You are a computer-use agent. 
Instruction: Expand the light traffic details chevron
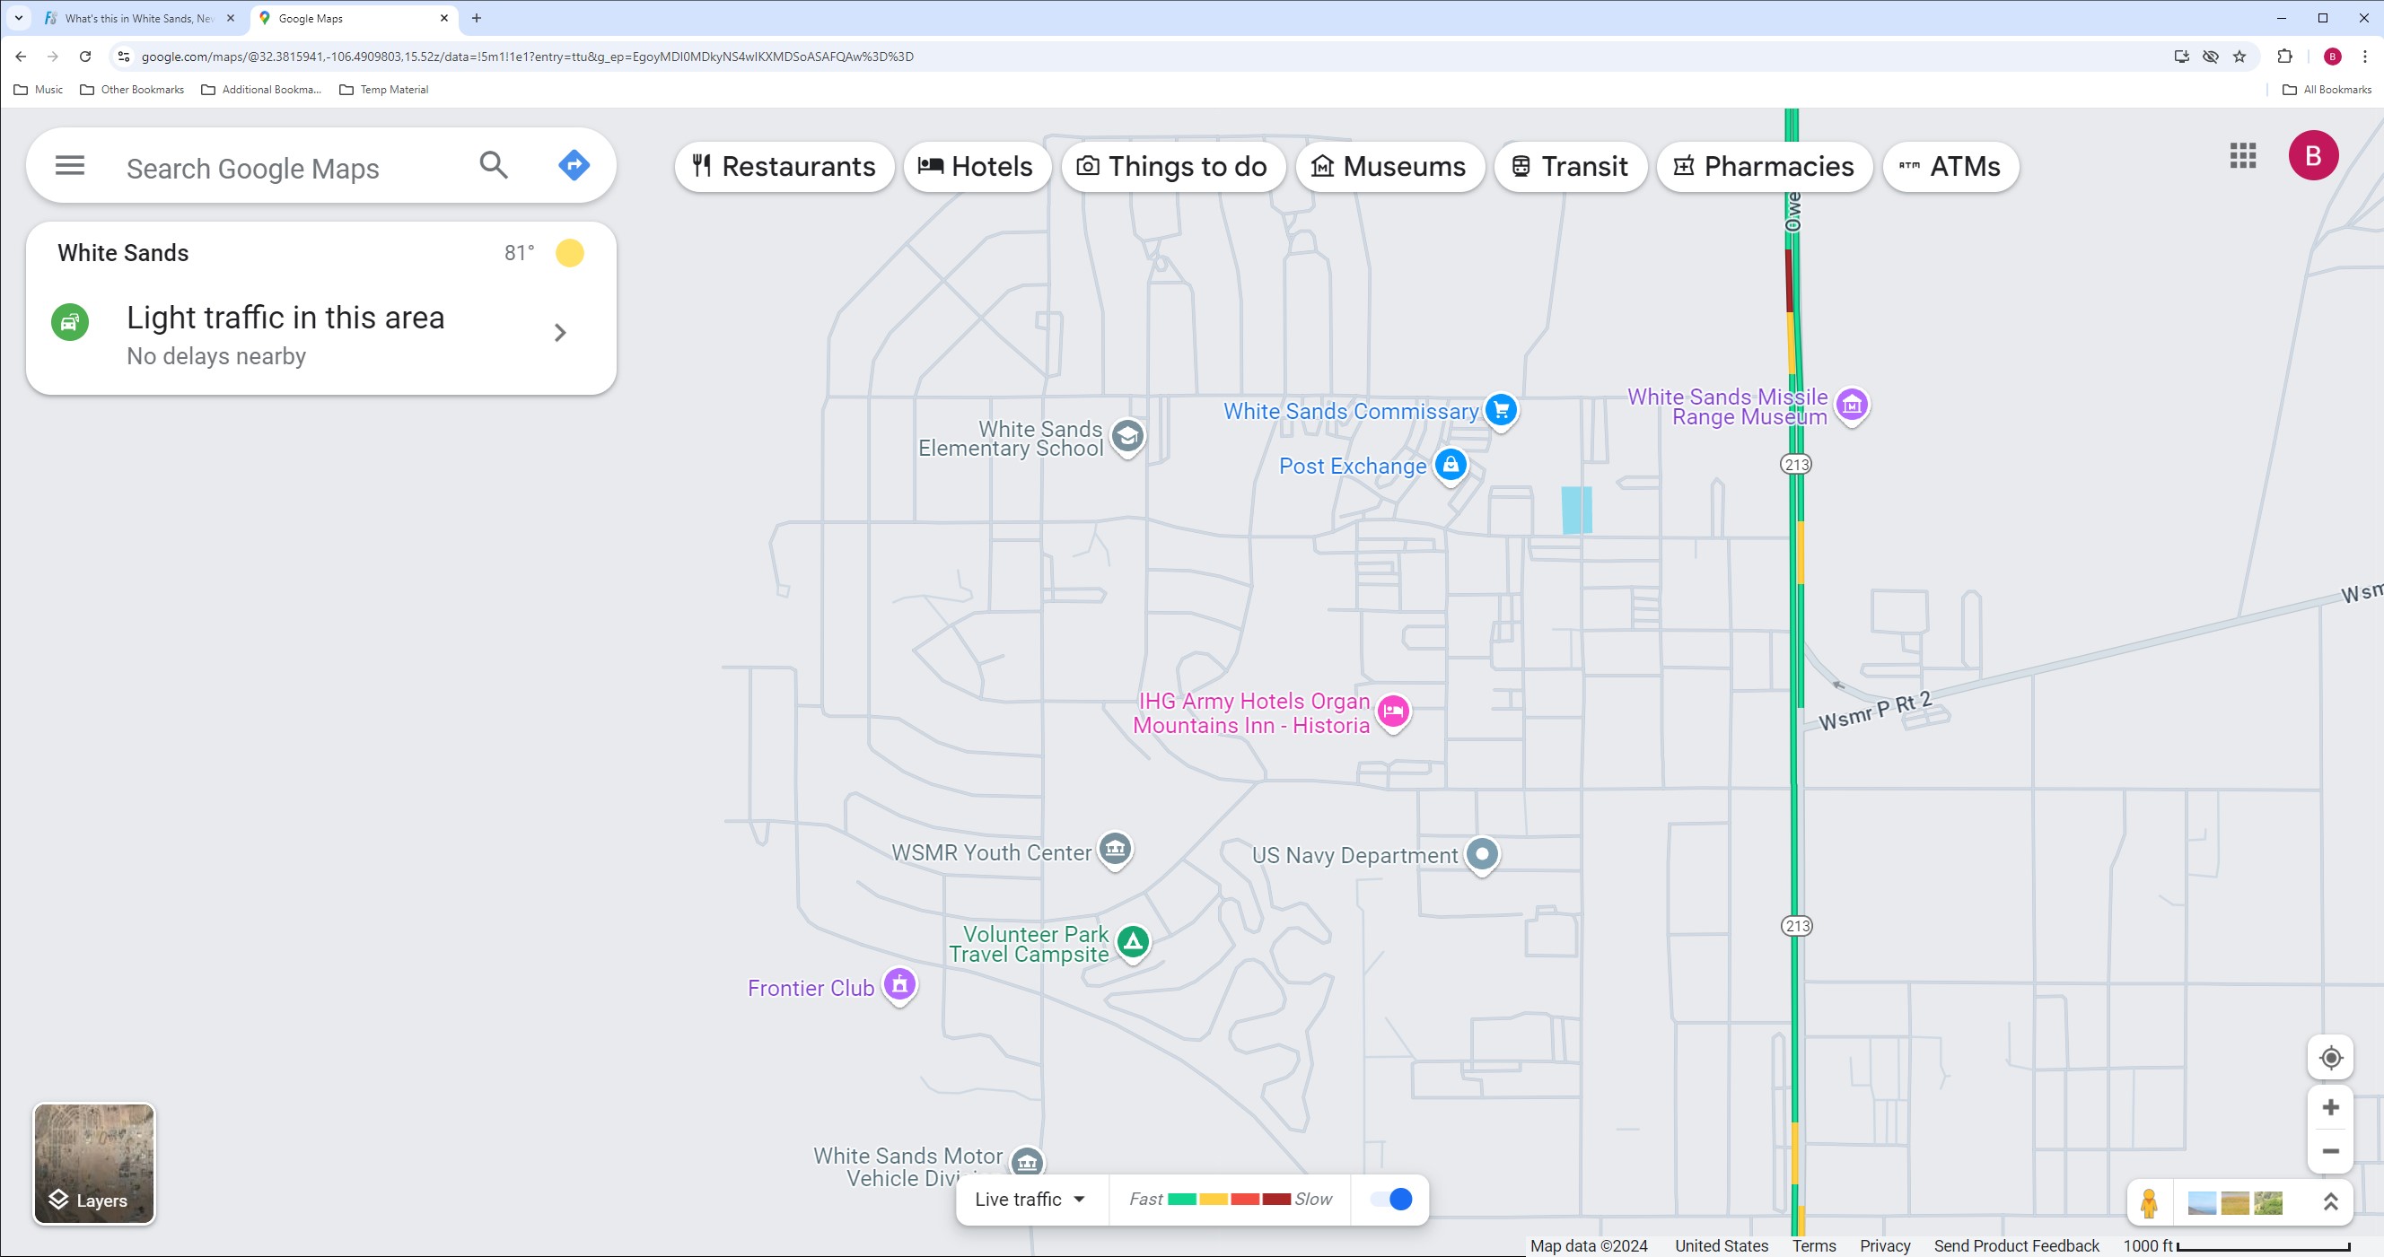(x=559, y=332)
